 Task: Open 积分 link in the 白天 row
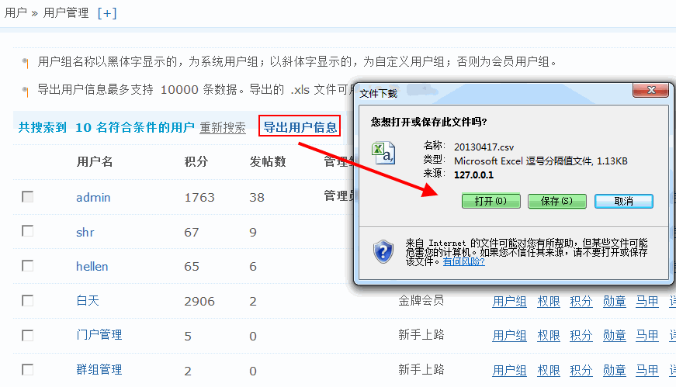pyautogui.click(x=581, y=301)
